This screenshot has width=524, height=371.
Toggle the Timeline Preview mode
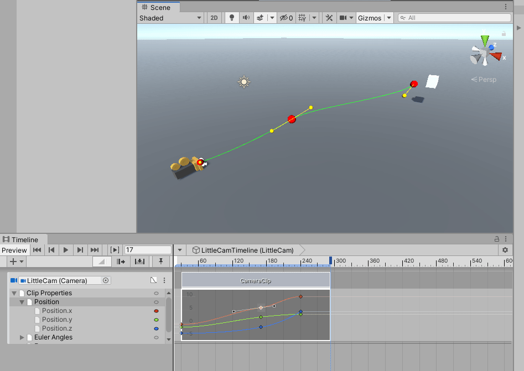(x=14, y=250)
